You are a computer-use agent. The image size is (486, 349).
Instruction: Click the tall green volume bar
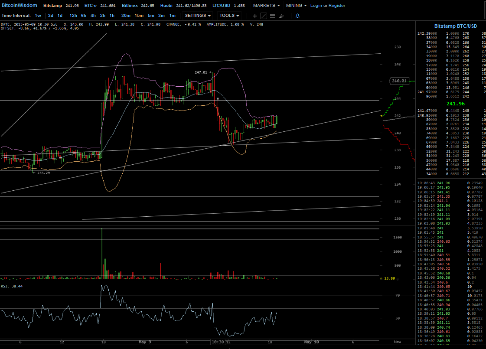click(101, 254)
